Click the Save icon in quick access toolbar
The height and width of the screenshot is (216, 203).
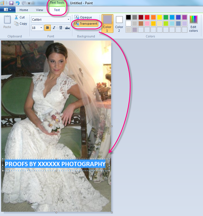pyautogui.click(x=11, y=3)
